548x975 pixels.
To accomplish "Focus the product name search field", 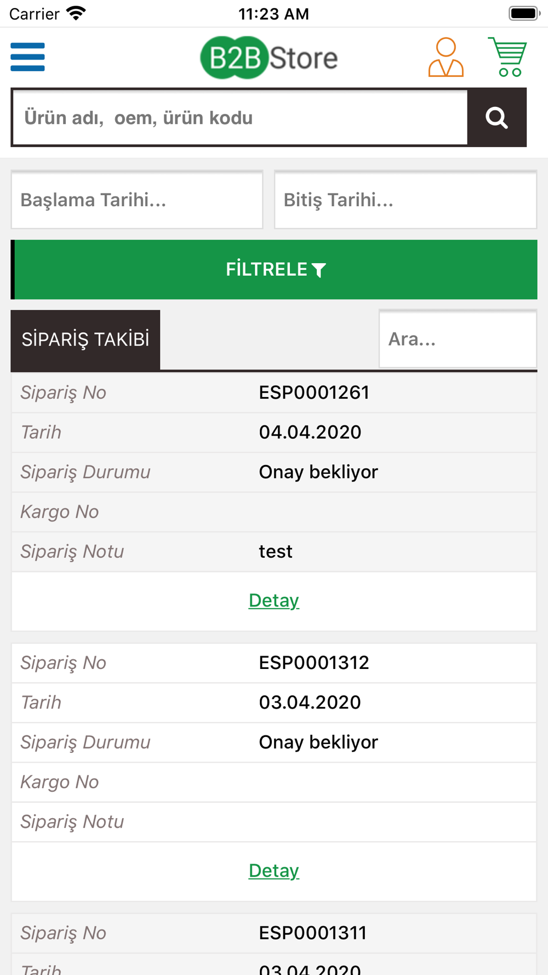I will click(240, 118).
